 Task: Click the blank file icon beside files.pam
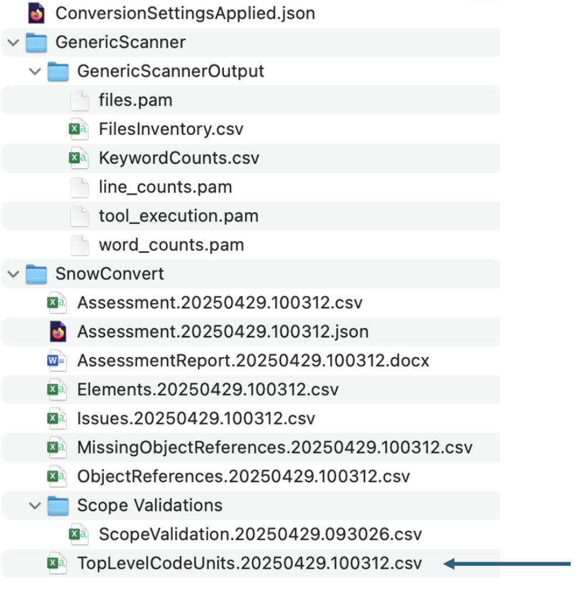79,100
